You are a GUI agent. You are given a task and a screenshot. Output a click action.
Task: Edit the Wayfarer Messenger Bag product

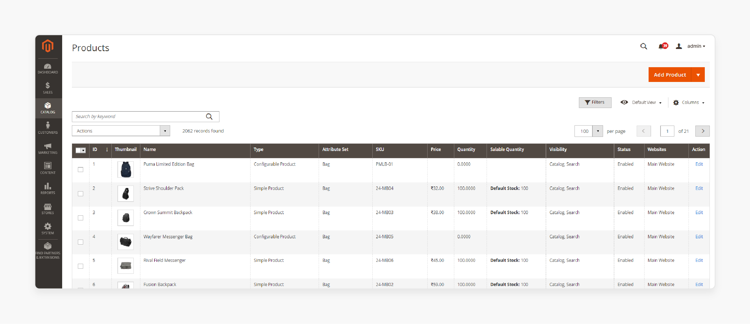click(x=699, y=237)
